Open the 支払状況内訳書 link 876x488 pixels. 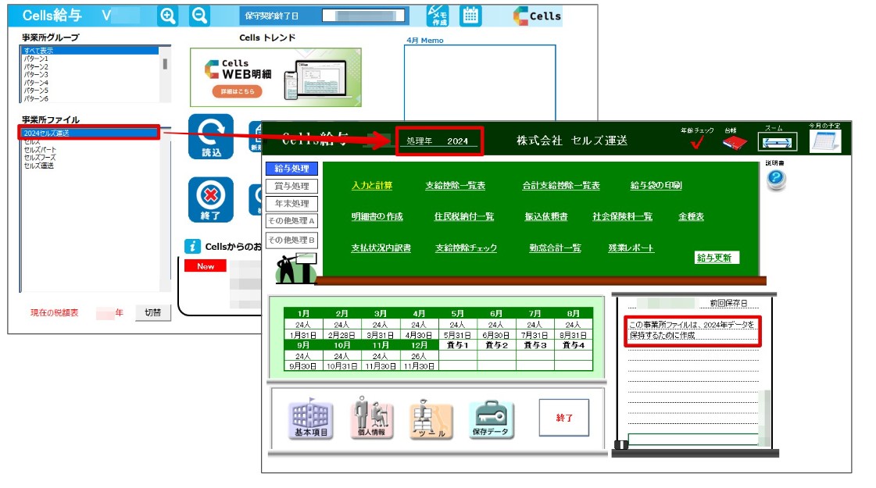381,248
